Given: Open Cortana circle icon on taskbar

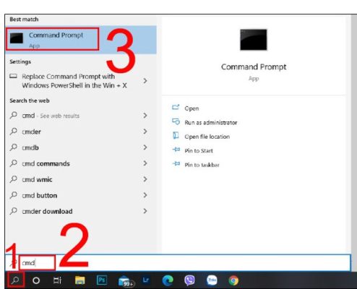Looking at the screenshot, I should click(36, 280).
